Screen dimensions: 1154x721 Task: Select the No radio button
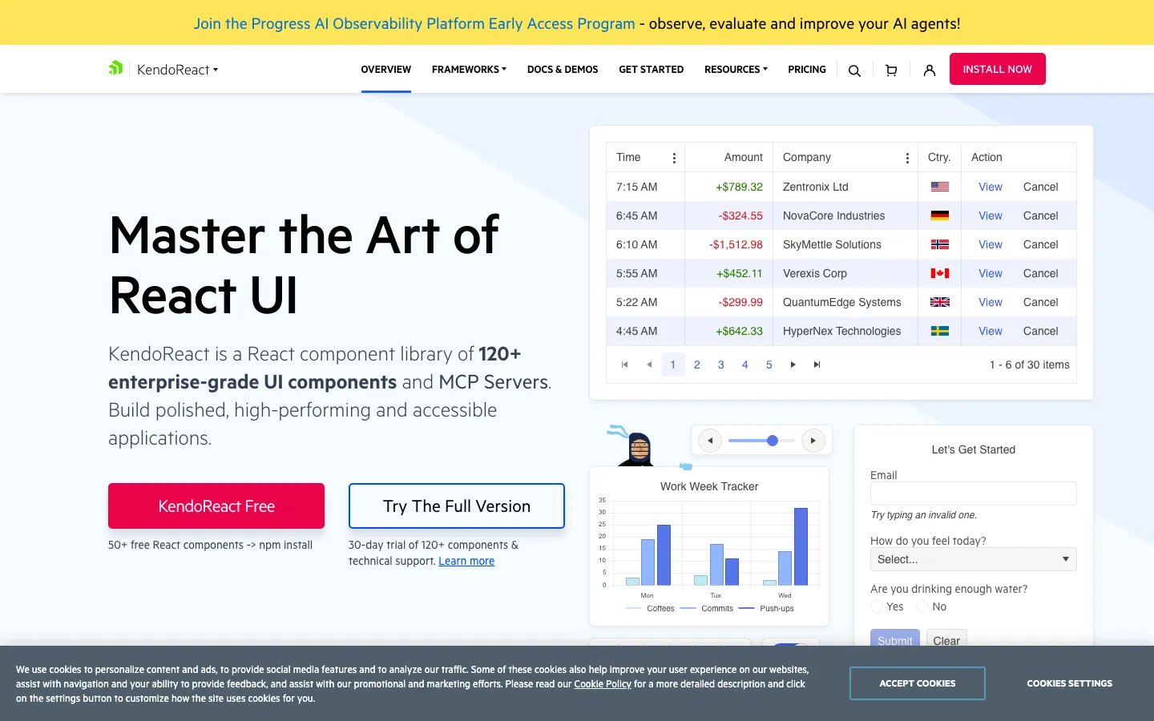(x=922, y=607)
